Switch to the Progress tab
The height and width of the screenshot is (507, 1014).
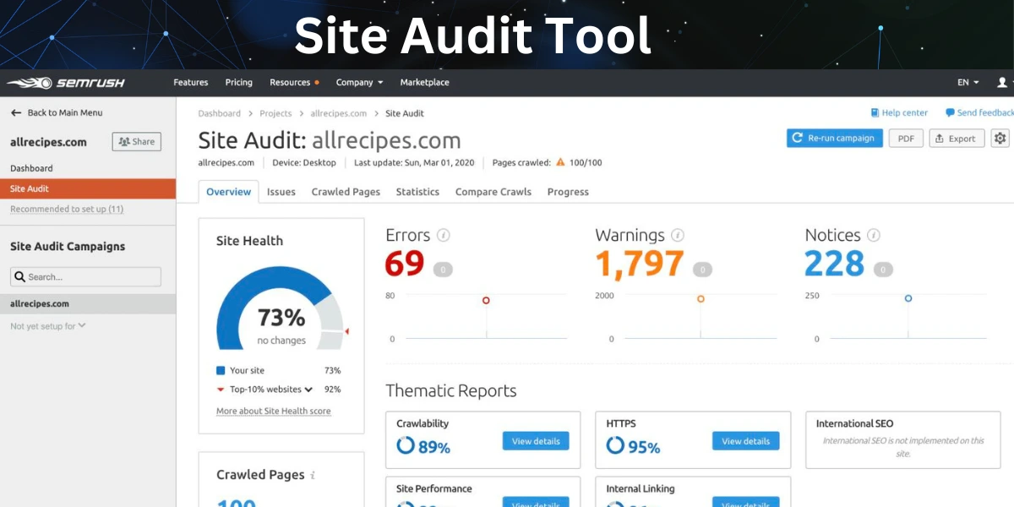pos(568,192)
